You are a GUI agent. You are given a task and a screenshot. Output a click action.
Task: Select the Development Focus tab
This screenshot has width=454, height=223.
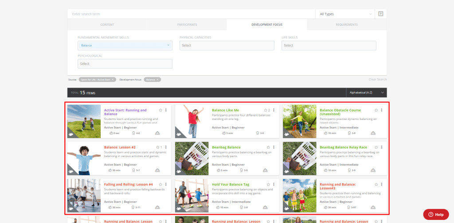tap(267, 24)
